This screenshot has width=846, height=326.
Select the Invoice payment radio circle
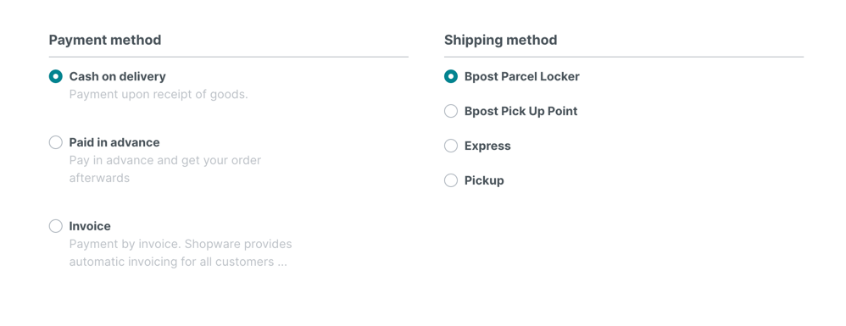56,226
